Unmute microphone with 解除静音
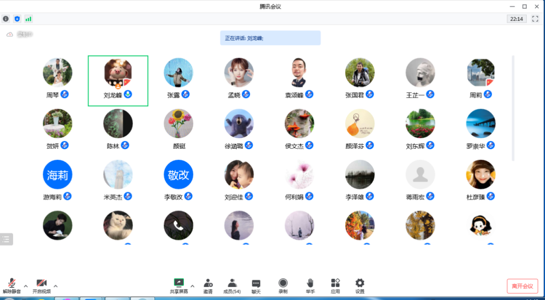Viewport: 545px width, 300px height. [12, 286]
